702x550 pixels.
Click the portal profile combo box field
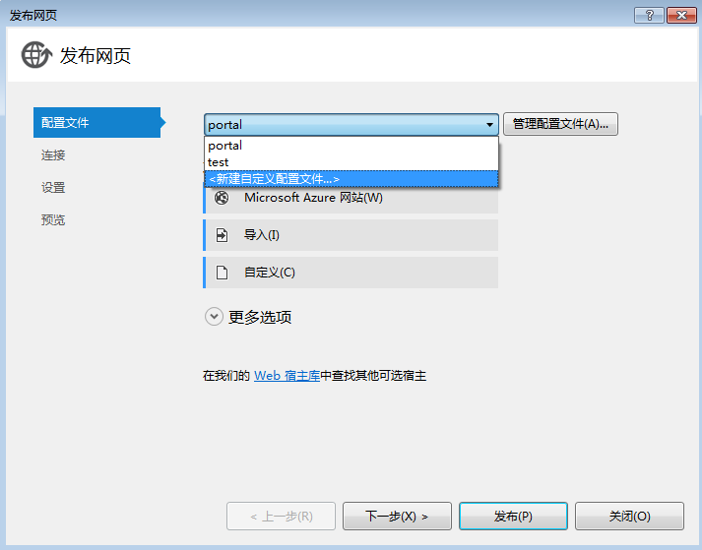[351, 124]
